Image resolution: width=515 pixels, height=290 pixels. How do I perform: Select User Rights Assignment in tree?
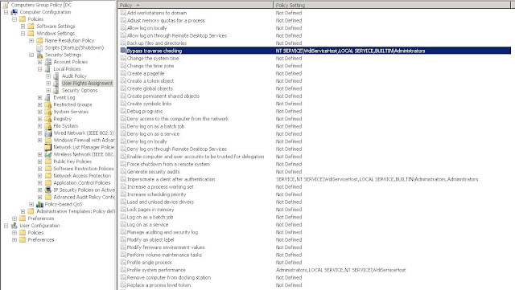88,84
